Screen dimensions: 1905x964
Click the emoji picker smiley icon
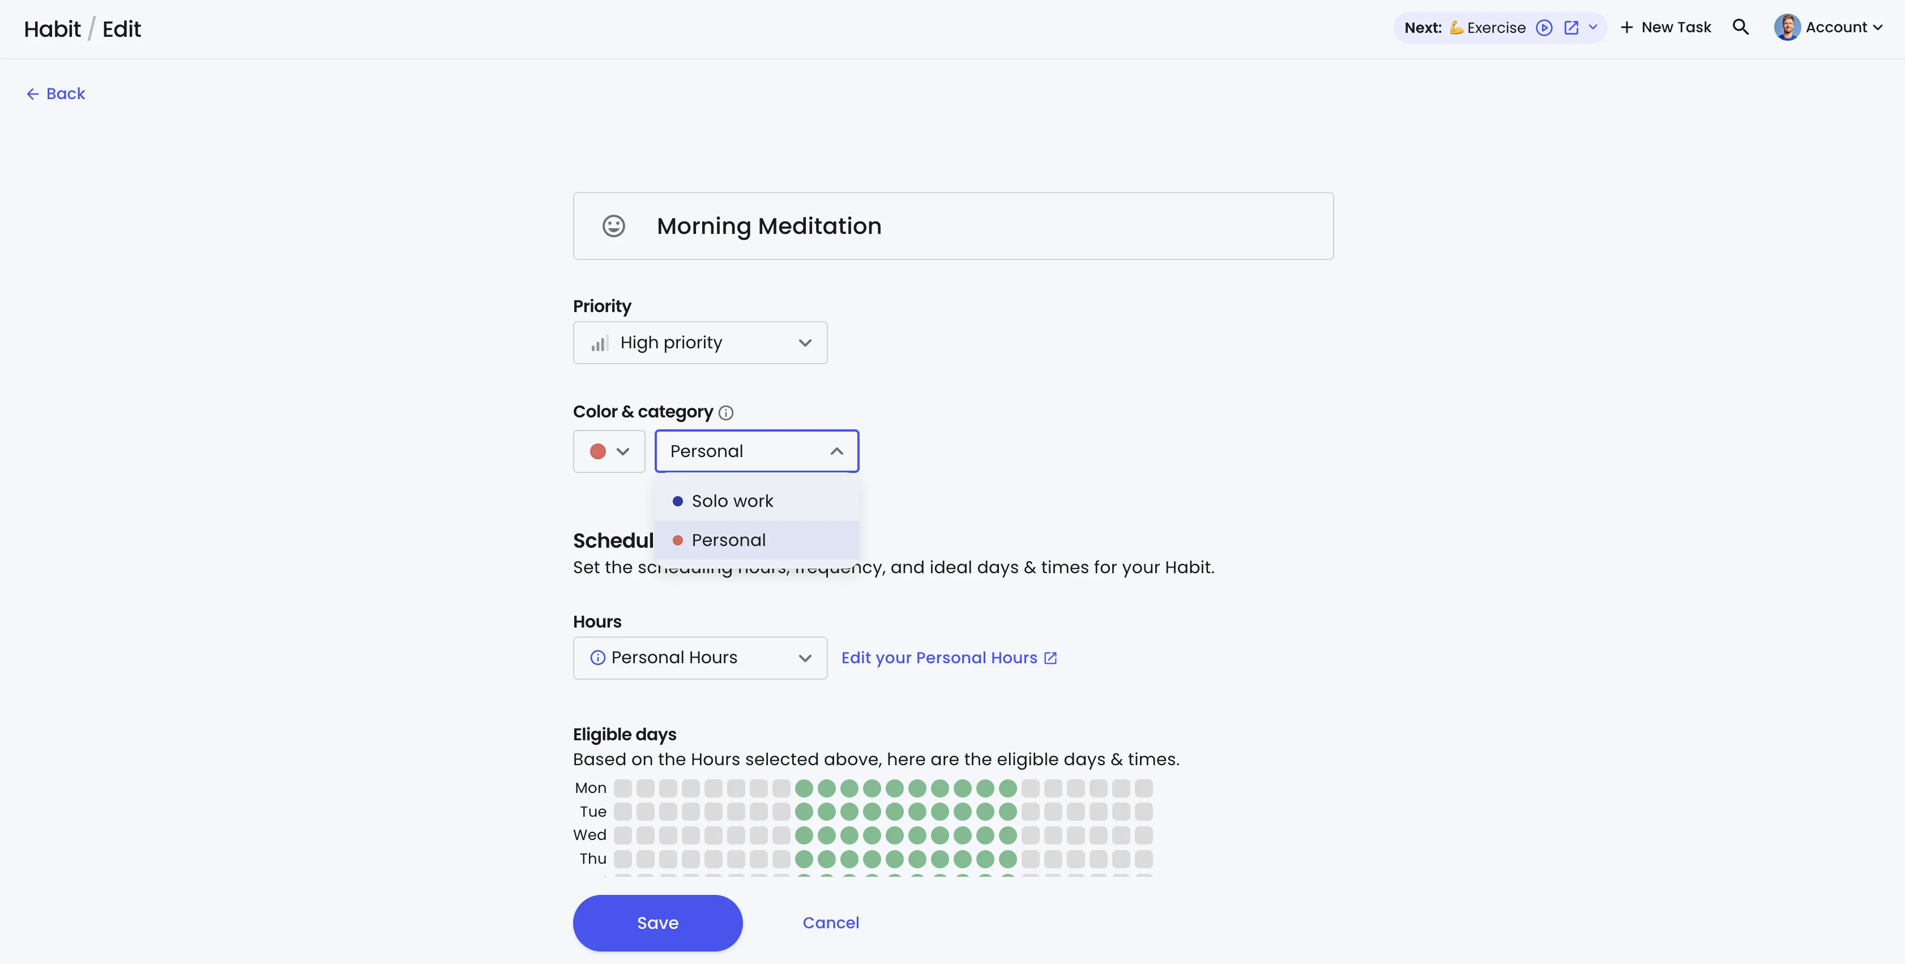point(613,225)
